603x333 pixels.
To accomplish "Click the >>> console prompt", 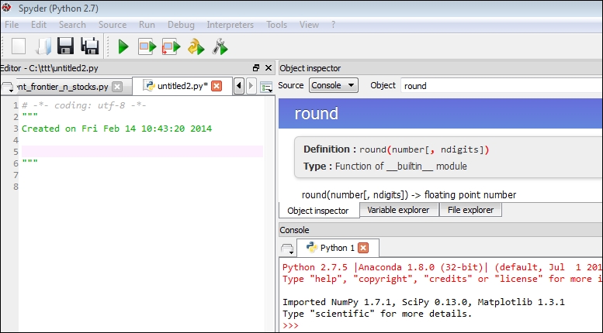I will coord(290,326).
